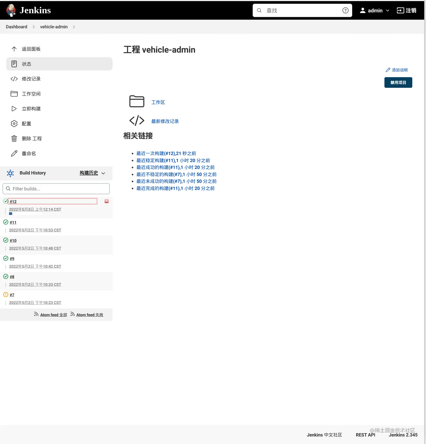Open 最近未成功的构建(#7) link

click(x=177, y=181)
